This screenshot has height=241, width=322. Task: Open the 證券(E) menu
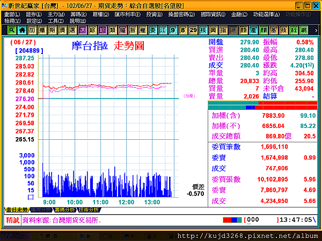point(34,14)
